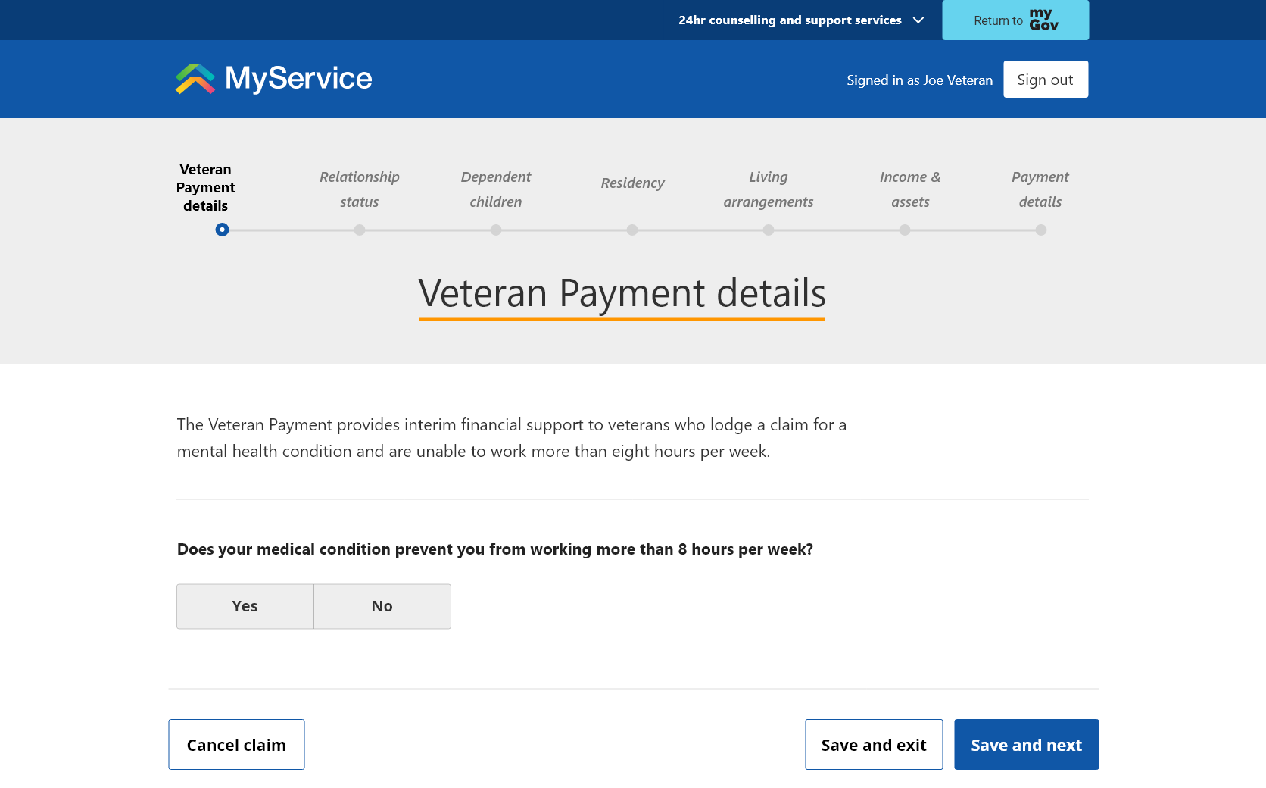The image size is (1266, 788).
Task: Go to Dependent children step
Action: pyautogui.click(x=496, y=189)
